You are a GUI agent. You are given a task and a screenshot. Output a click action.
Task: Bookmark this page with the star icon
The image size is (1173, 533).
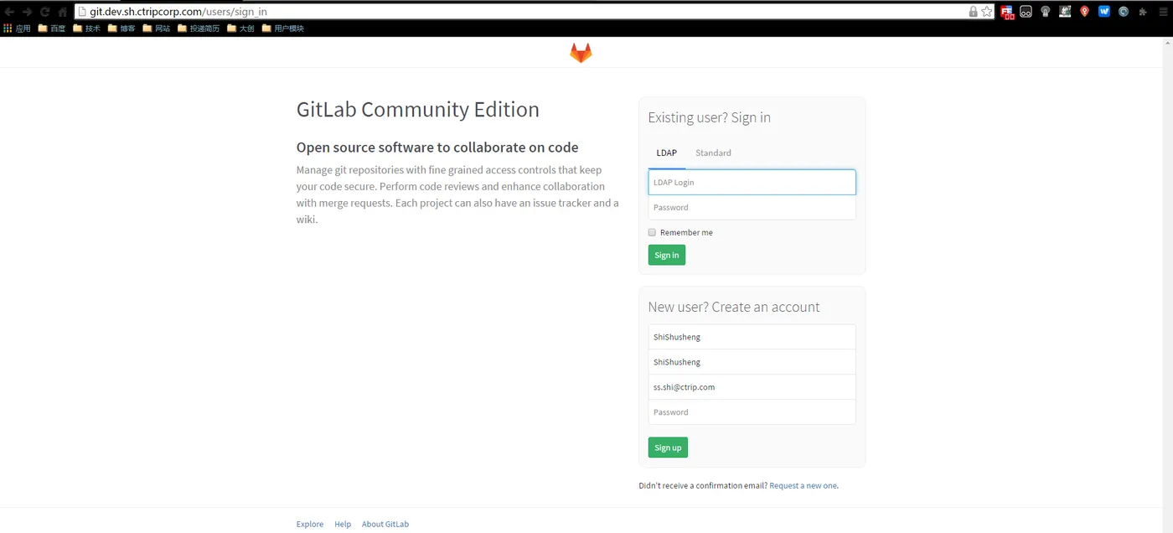987,12
